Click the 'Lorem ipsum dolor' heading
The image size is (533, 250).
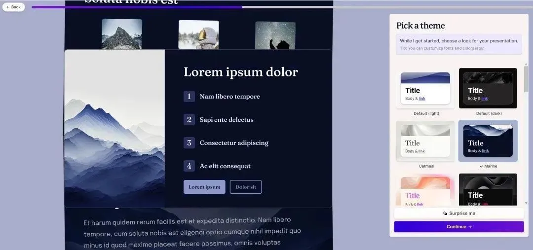tap(241, 72)
